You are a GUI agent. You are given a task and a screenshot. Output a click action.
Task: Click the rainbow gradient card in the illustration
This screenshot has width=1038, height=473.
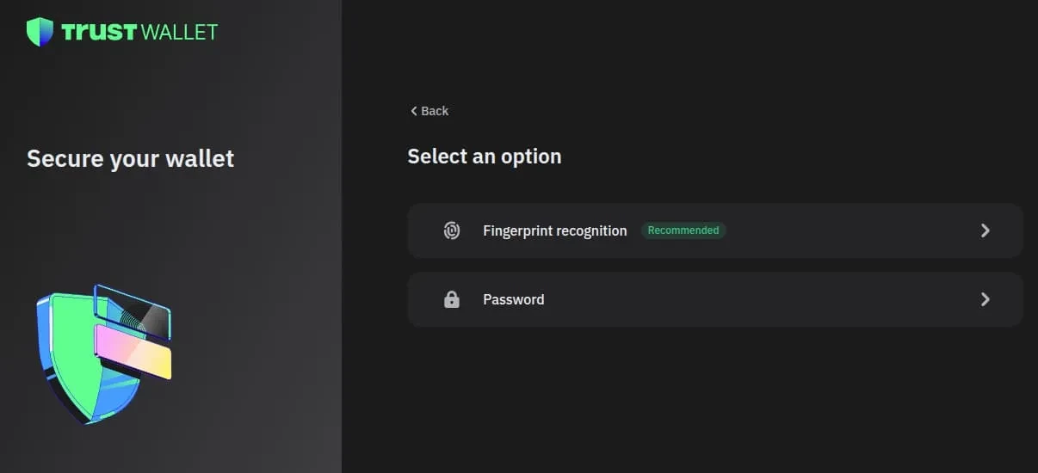point(133,349)
